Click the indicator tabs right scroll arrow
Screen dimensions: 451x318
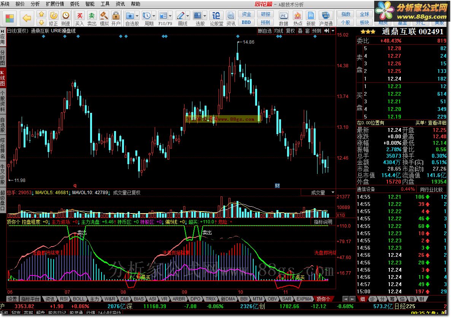pyautogui.click(x=353, y=299)
